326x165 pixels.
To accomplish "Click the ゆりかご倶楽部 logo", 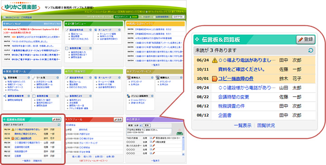I will click(x=20, y=7).
